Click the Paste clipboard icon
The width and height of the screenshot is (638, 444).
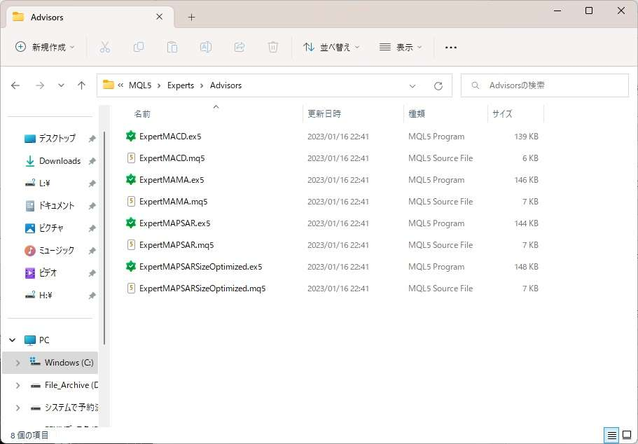coord(172,47)
